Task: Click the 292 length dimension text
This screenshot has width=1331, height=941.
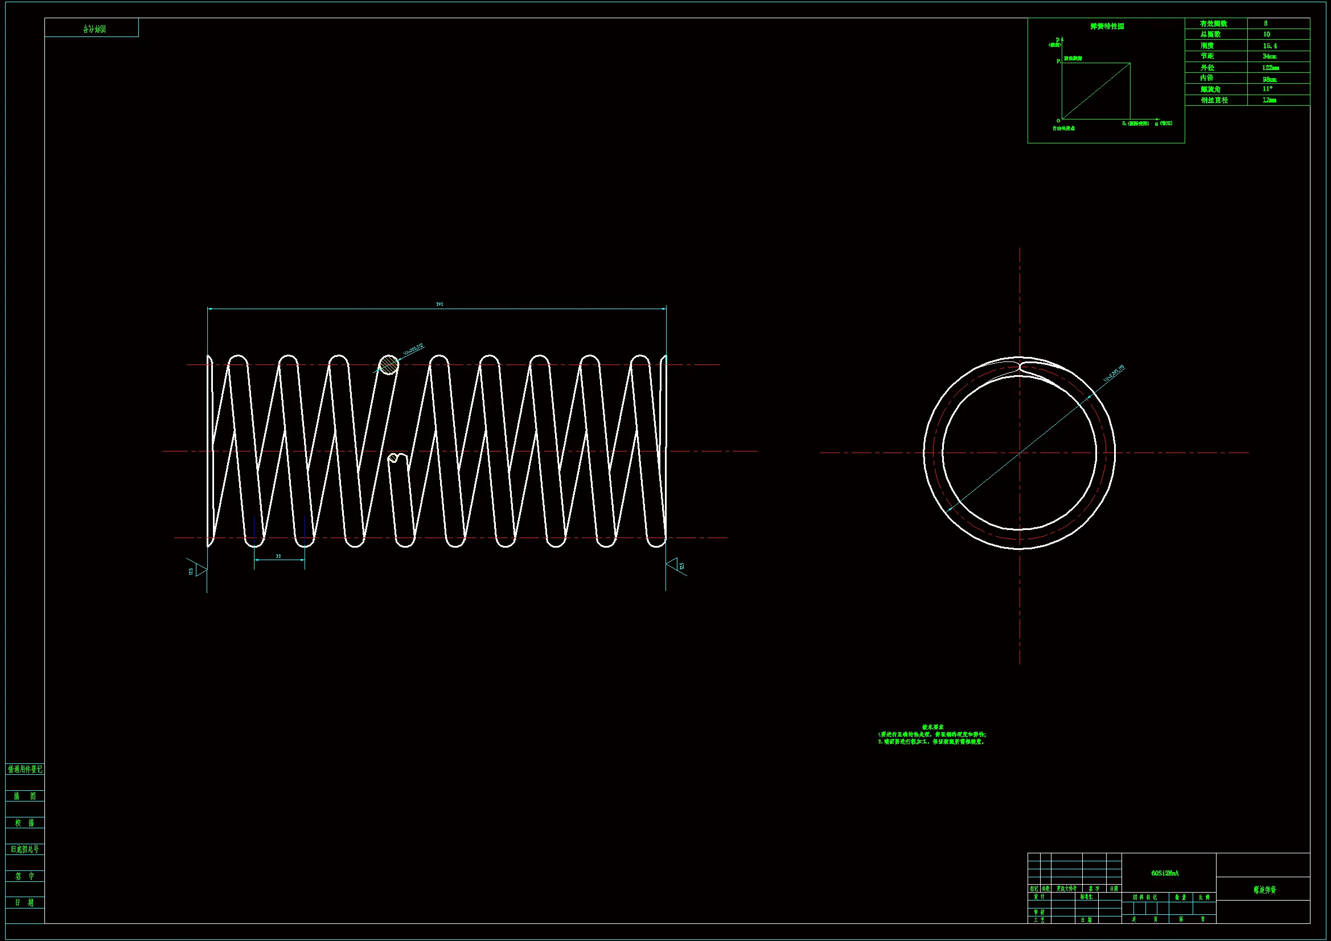Action: (439, 304)
